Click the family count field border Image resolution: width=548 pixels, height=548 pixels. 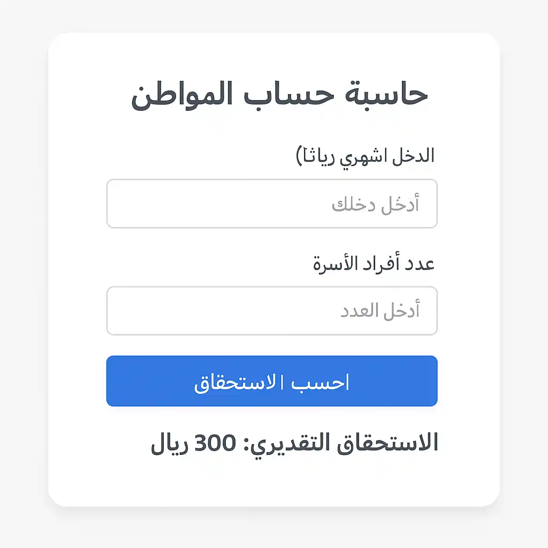click(272, 287)
